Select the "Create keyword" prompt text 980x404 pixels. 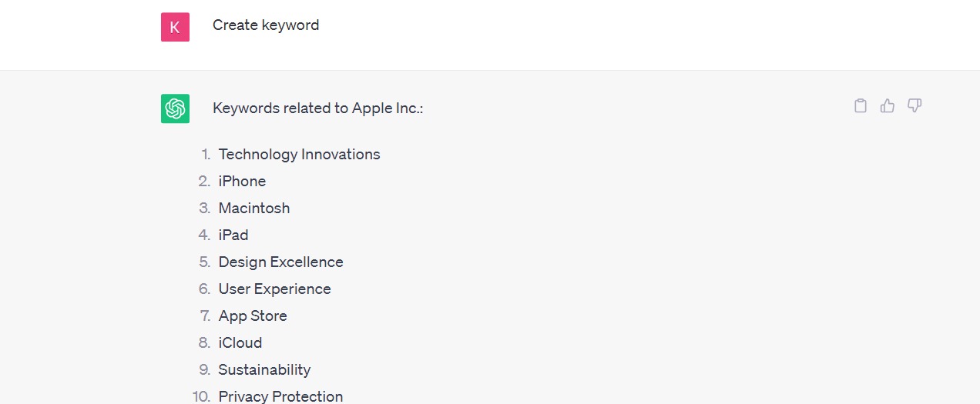pyautogui.click(x=266, y=25)
